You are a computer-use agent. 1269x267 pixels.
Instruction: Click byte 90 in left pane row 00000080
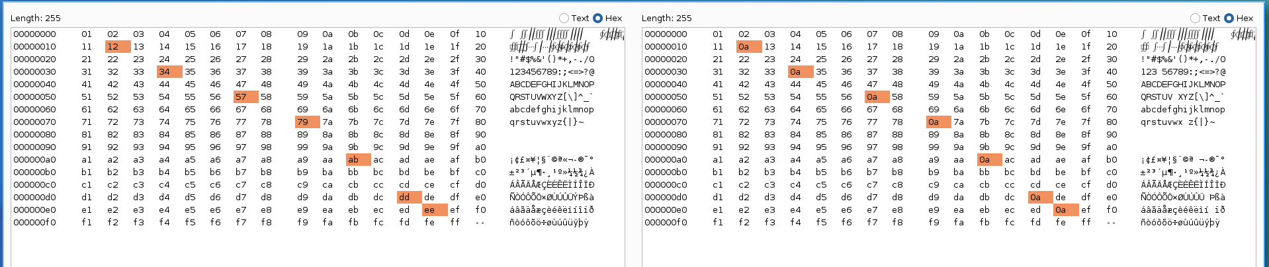pyautogui.click(x=480, y=135)
